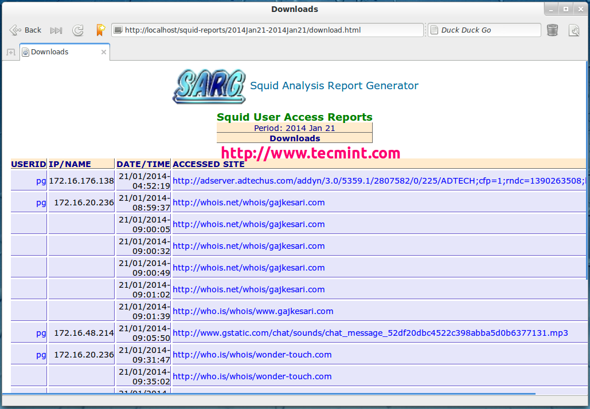The image size is (590, 409).
Task: Open the adserver.adtechus.com link
Action: (380, 181)
